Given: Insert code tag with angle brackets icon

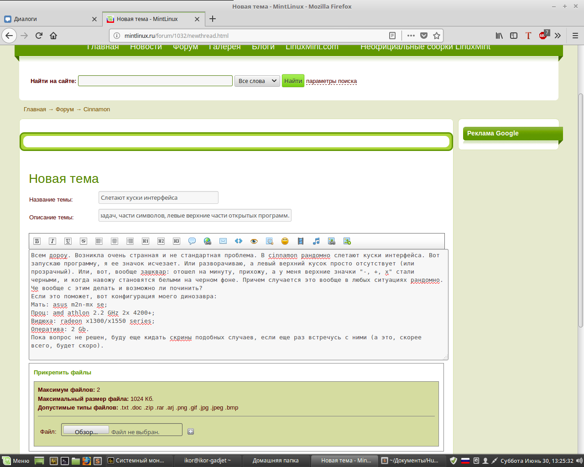Looking at the screenshot, I should pos(239,241).
